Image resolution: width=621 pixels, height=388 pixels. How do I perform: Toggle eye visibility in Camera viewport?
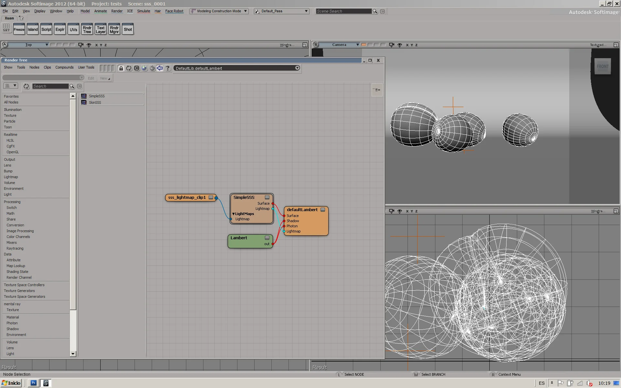[x=400, y=45]
